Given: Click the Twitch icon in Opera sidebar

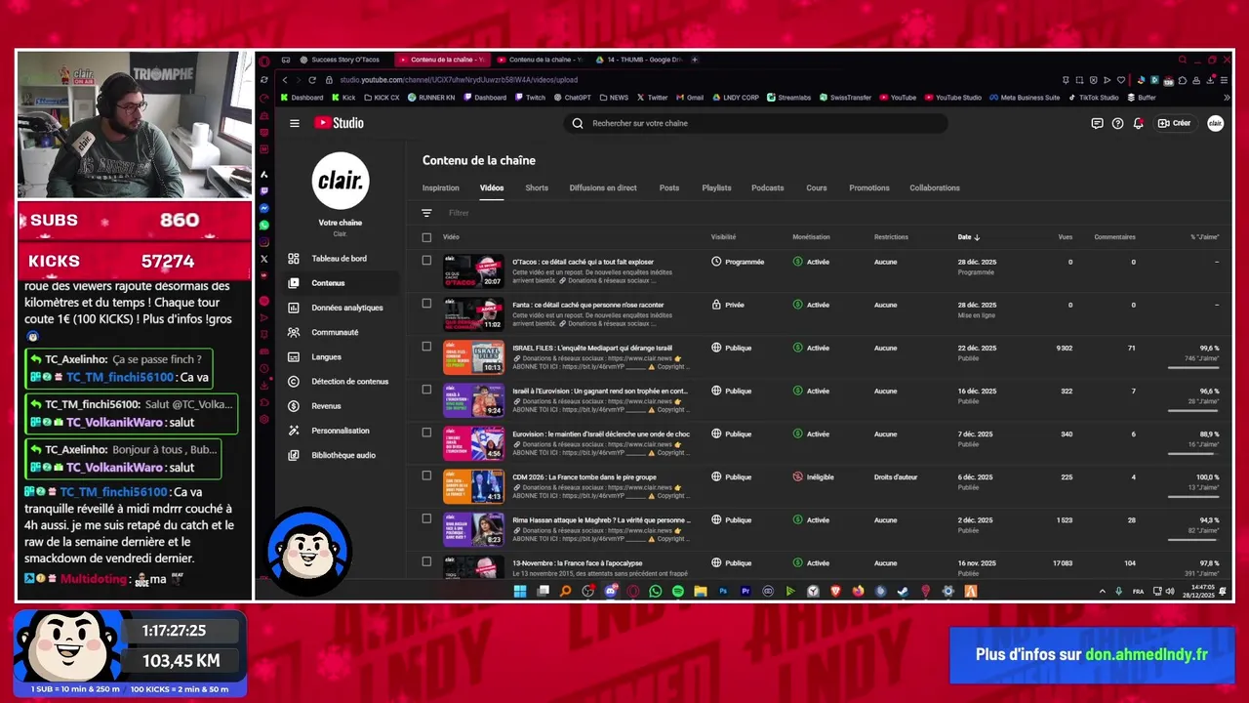Looking at the screenshot, I should pyautogui.click(x=264, y=190).
